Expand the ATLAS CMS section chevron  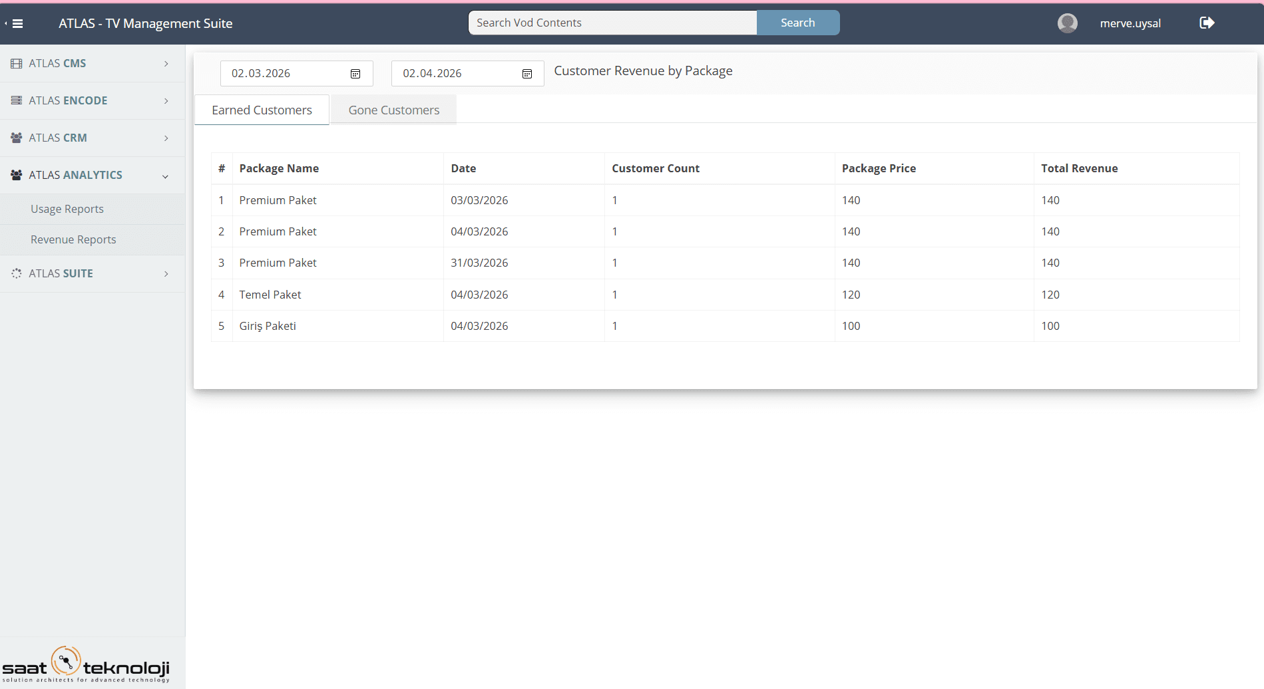(166, 63)
